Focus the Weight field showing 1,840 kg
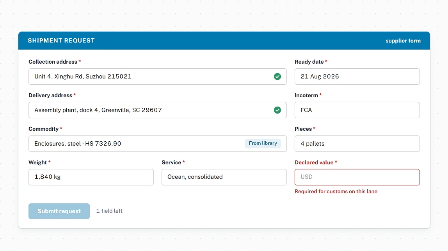 [91, 177]
